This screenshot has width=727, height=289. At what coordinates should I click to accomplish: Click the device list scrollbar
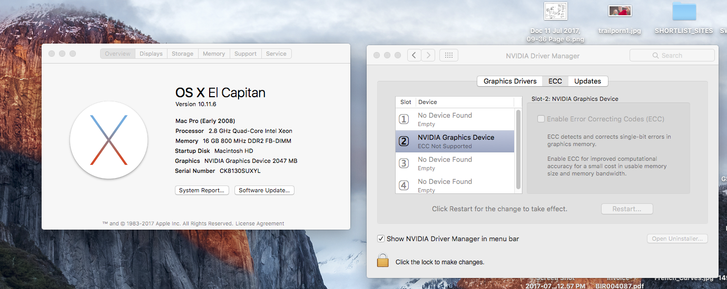coord(518,150)
